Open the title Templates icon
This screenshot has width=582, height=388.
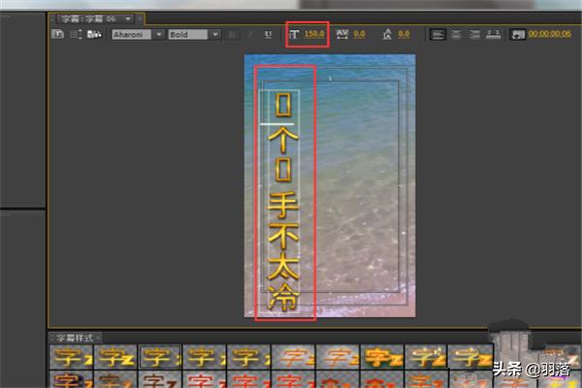point(94,34)
